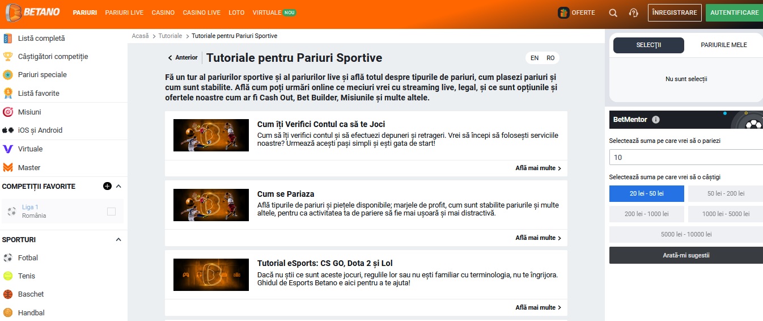
Task: Collapse the Sporturi section
Action: coord(118,239)
